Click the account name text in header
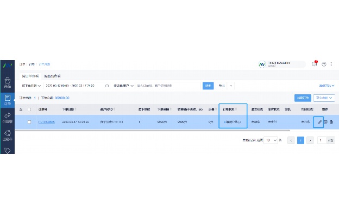This screenshot has width=339, height=214. pyautogui.click(x=279, y=63)
